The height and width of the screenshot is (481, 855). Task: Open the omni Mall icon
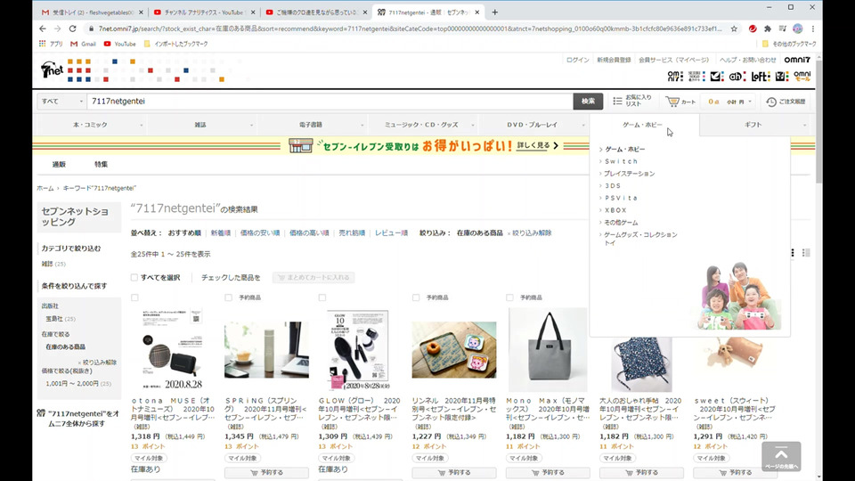pyautogui.click(x=802, y=77)
